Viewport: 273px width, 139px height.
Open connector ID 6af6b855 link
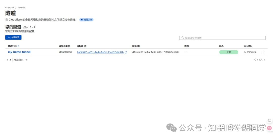click(x=100, y=52)
